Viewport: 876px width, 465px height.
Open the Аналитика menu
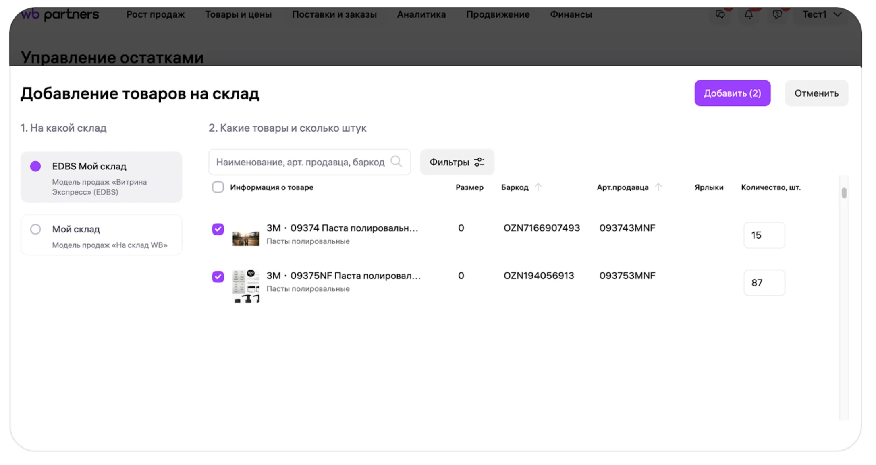point(421,15)
